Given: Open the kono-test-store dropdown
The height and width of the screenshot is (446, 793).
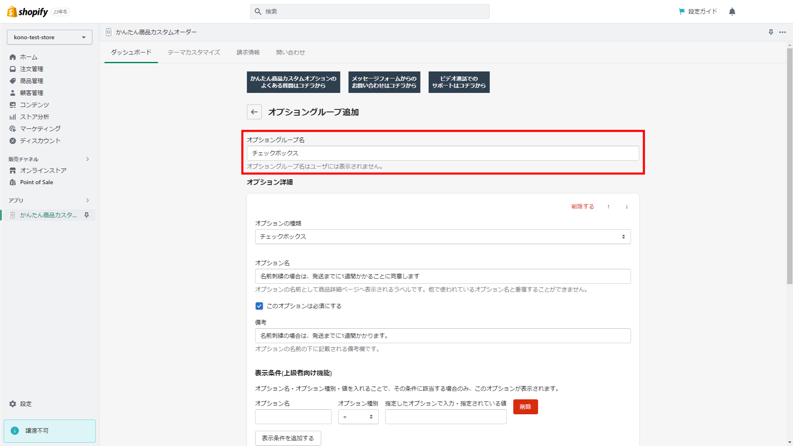Looking at the screenshot, I should pyautogui.click(x=49, y=37).
